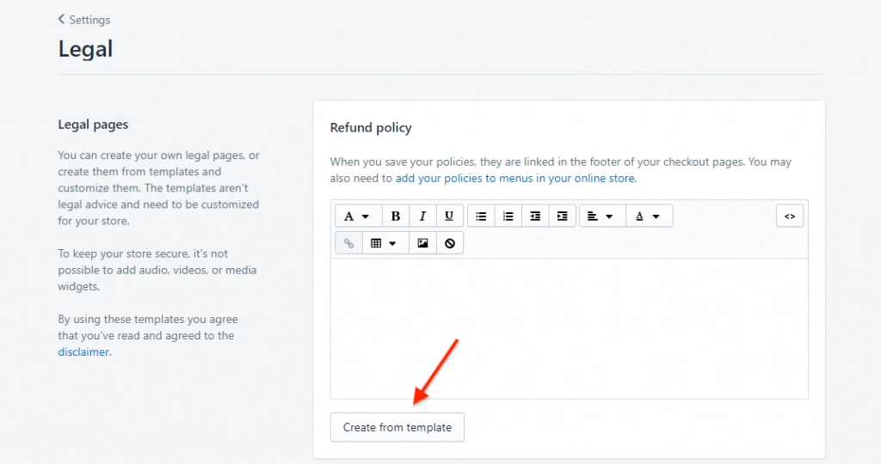Toggle italic formatting

tap(422, 216)
